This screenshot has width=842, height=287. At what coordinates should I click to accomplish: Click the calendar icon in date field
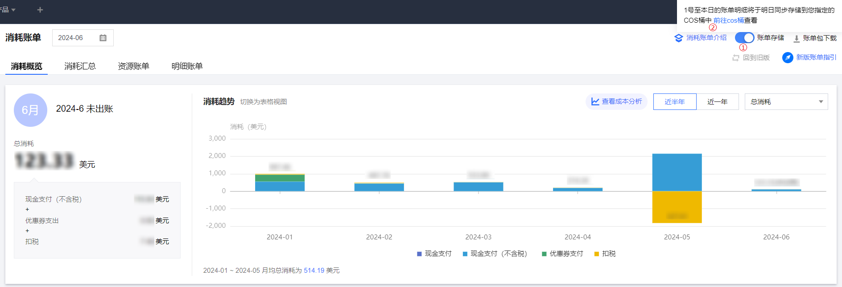click(x=103, y=38)
